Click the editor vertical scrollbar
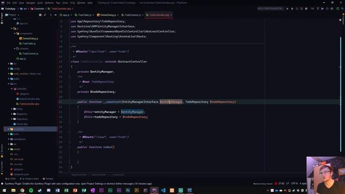 341,95
